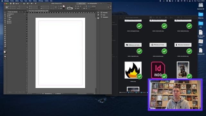206x116 pixels.
Task: Click the Wi-Fi icon in menu bar
Action: pos(182,1)
